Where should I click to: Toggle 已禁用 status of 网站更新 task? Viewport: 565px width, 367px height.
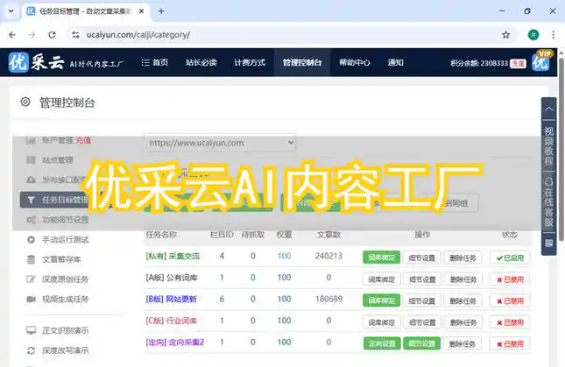pos(510,300)
